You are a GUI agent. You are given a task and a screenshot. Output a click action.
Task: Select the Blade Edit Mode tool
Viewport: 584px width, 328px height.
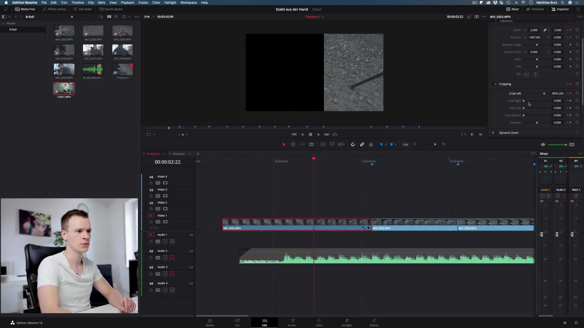click(x=311, y=144)
